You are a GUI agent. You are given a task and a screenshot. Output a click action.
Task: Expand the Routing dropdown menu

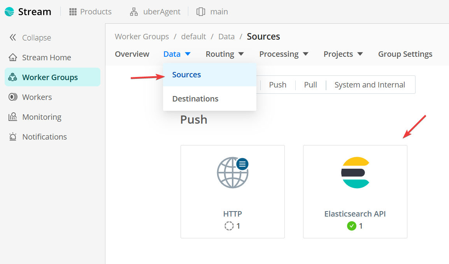pos(225,54)
